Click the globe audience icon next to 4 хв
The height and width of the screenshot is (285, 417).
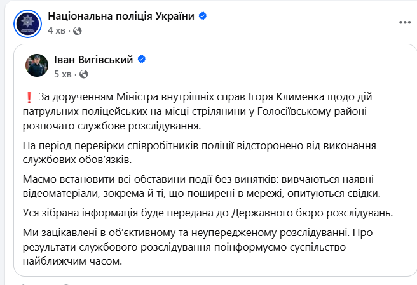(x=78, y=30)
